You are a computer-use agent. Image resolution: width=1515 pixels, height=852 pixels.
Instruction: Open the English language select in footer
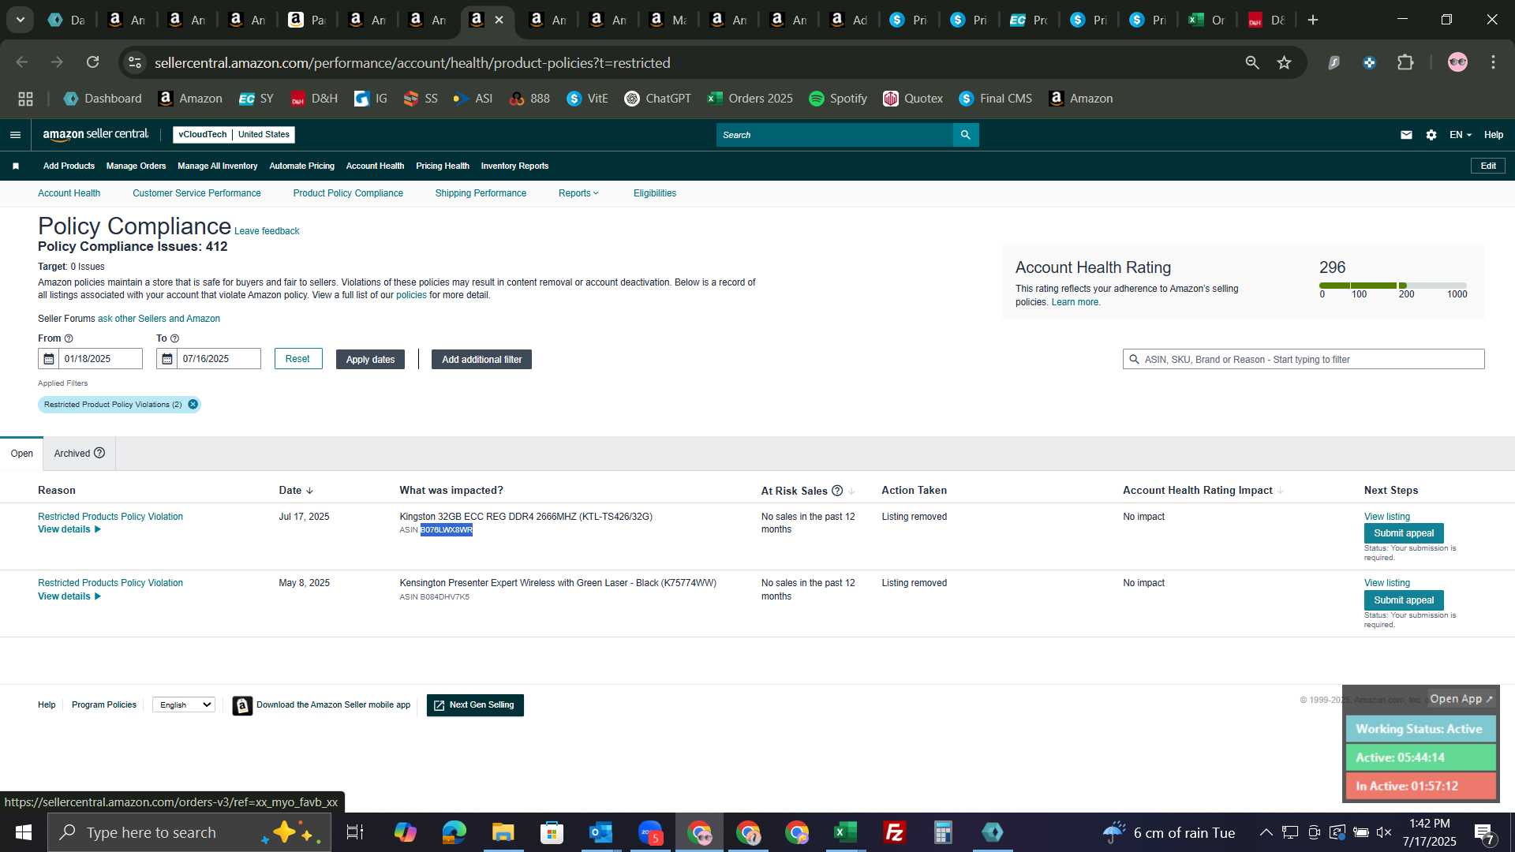click(x=184, y=705)
